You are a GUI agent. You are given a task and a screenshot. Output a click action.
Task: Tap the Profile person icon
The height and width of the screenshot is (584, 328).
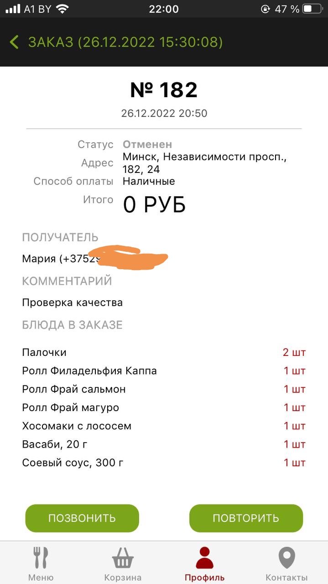click(x=204, y=558)
